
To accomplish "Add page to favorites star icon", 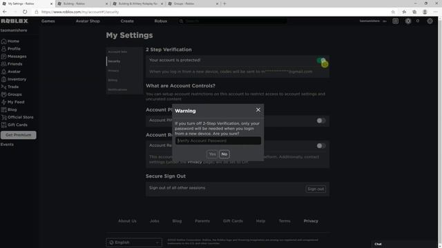I will (x=393, y=12).
